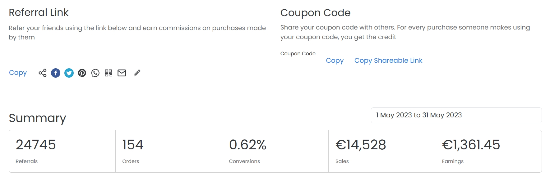The image size is (550, 186).
Task: Share referral link via WhatsApp
Action: (95, 73)
